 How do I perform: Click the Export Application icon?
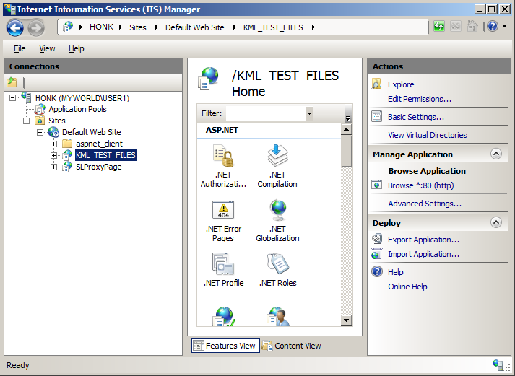[x=377, y=239]
